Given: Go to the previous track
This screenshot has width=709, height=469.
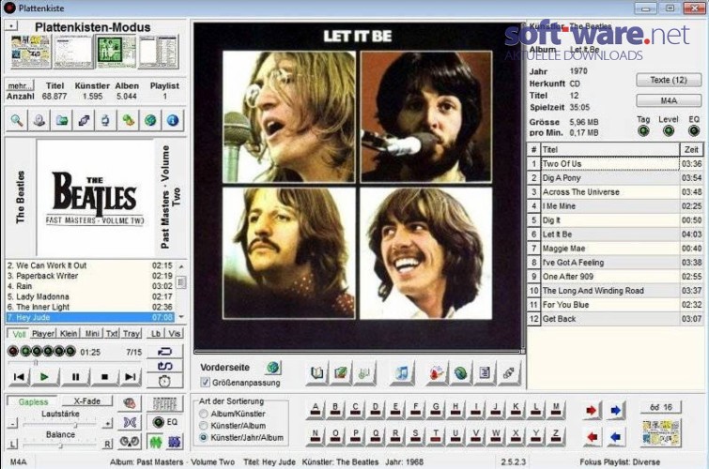Looking at the screenshot, I should tap(19, 377).
